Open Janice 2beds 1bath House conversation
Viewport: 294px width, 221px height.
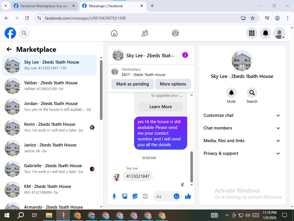tap(49, 148)
